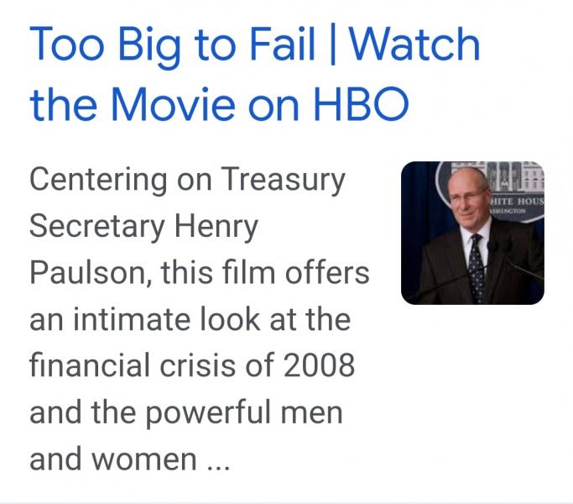Open the press briefing thumbnail image
This screenshot has width=573, height=504.
[x=472, y=233]
